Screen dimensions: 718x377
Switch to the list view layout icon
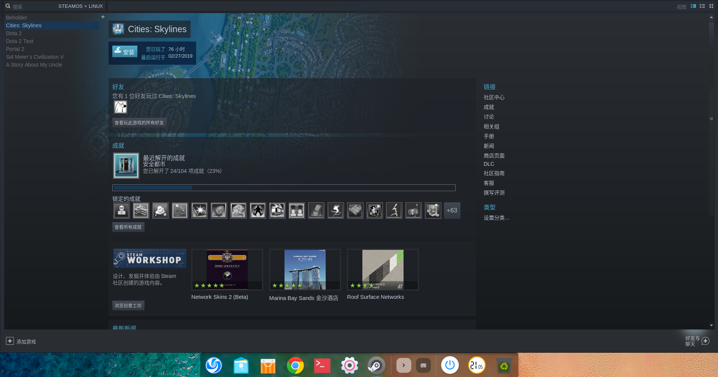(702, 6)
